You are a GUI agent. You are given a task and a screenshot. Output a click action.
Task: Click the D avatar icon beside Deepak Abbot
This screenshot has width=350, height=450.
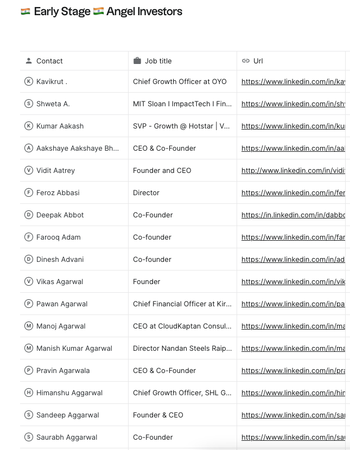[29, 215]
